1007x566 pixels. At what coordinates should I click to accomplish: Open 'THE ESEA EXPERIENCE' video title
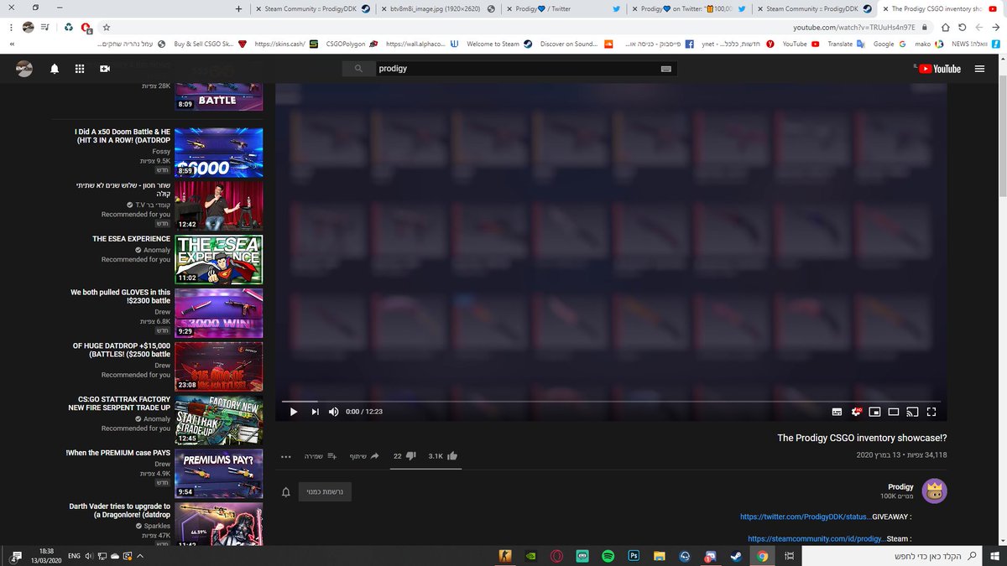[x=131, y=239]
